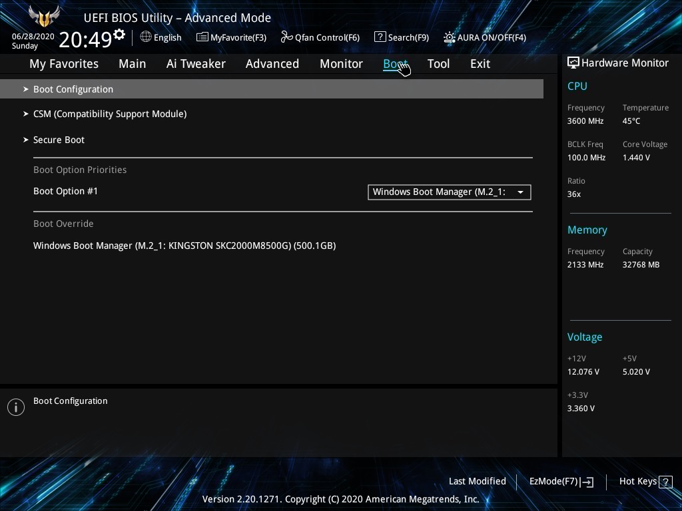
Task: Open the Search(F9) tool
Action: click(x=401, y=37)
